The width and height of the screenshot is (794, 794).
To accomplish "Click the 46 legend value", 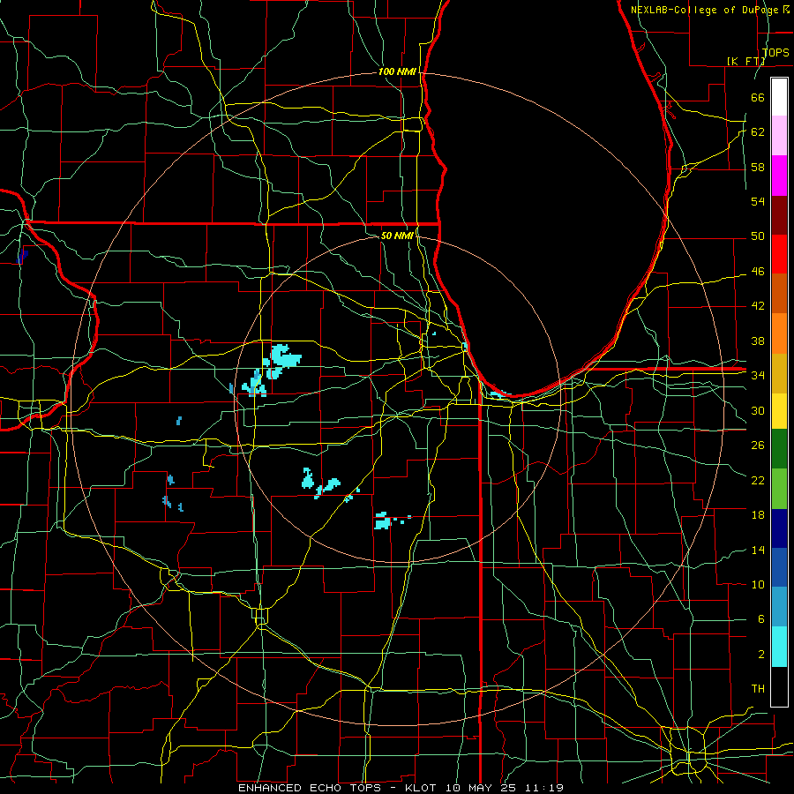I will pyautogui.click(x=758, y=272).
